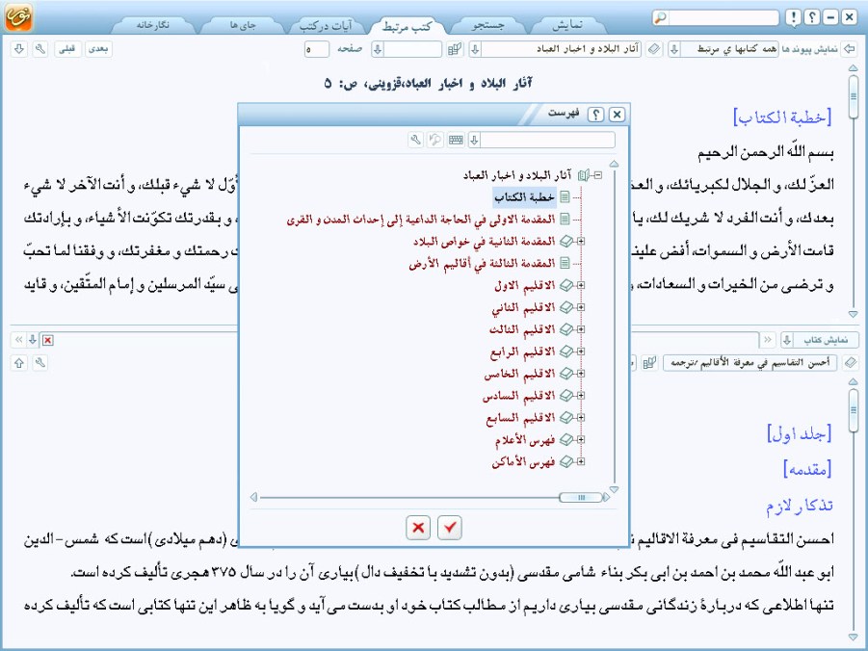Click the search field in the فهرست dialog
Viewport: 868px width, 651px height.
tap(548, 140)
